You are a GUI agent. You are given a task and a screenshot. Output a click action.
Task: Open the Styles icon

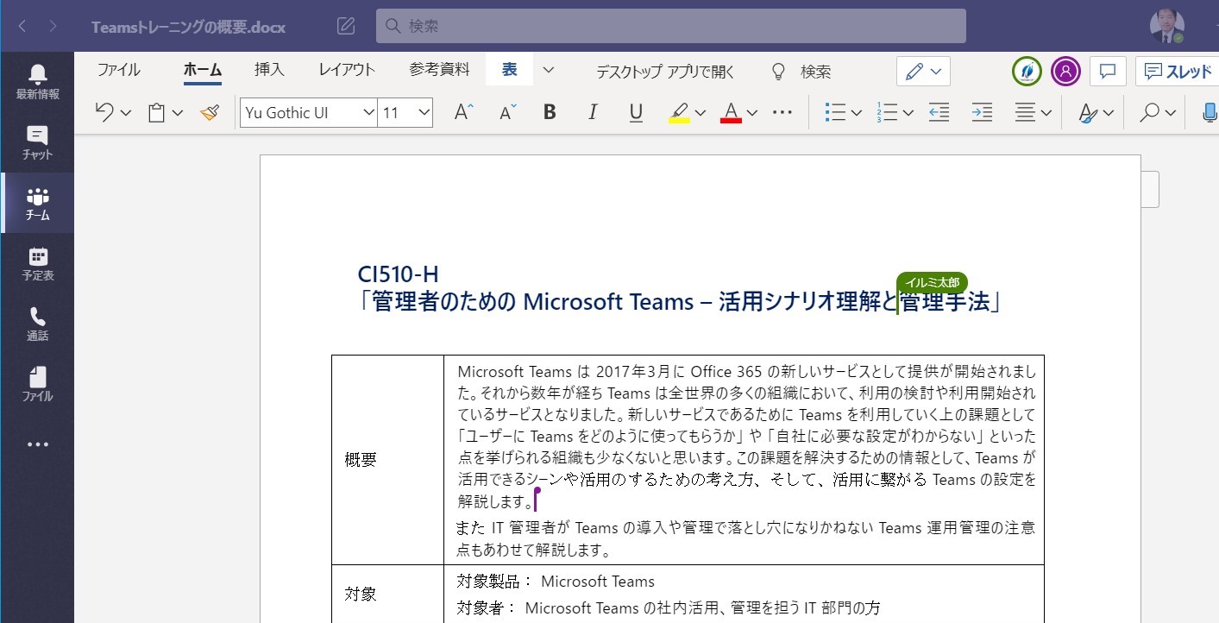(1088, 112)
